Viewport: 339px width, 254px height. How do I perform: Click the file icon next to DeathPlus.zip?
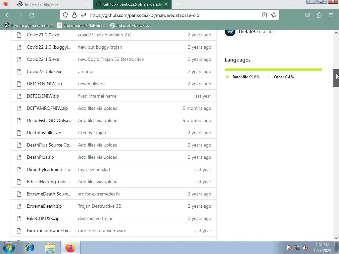(x=19, y=157)
